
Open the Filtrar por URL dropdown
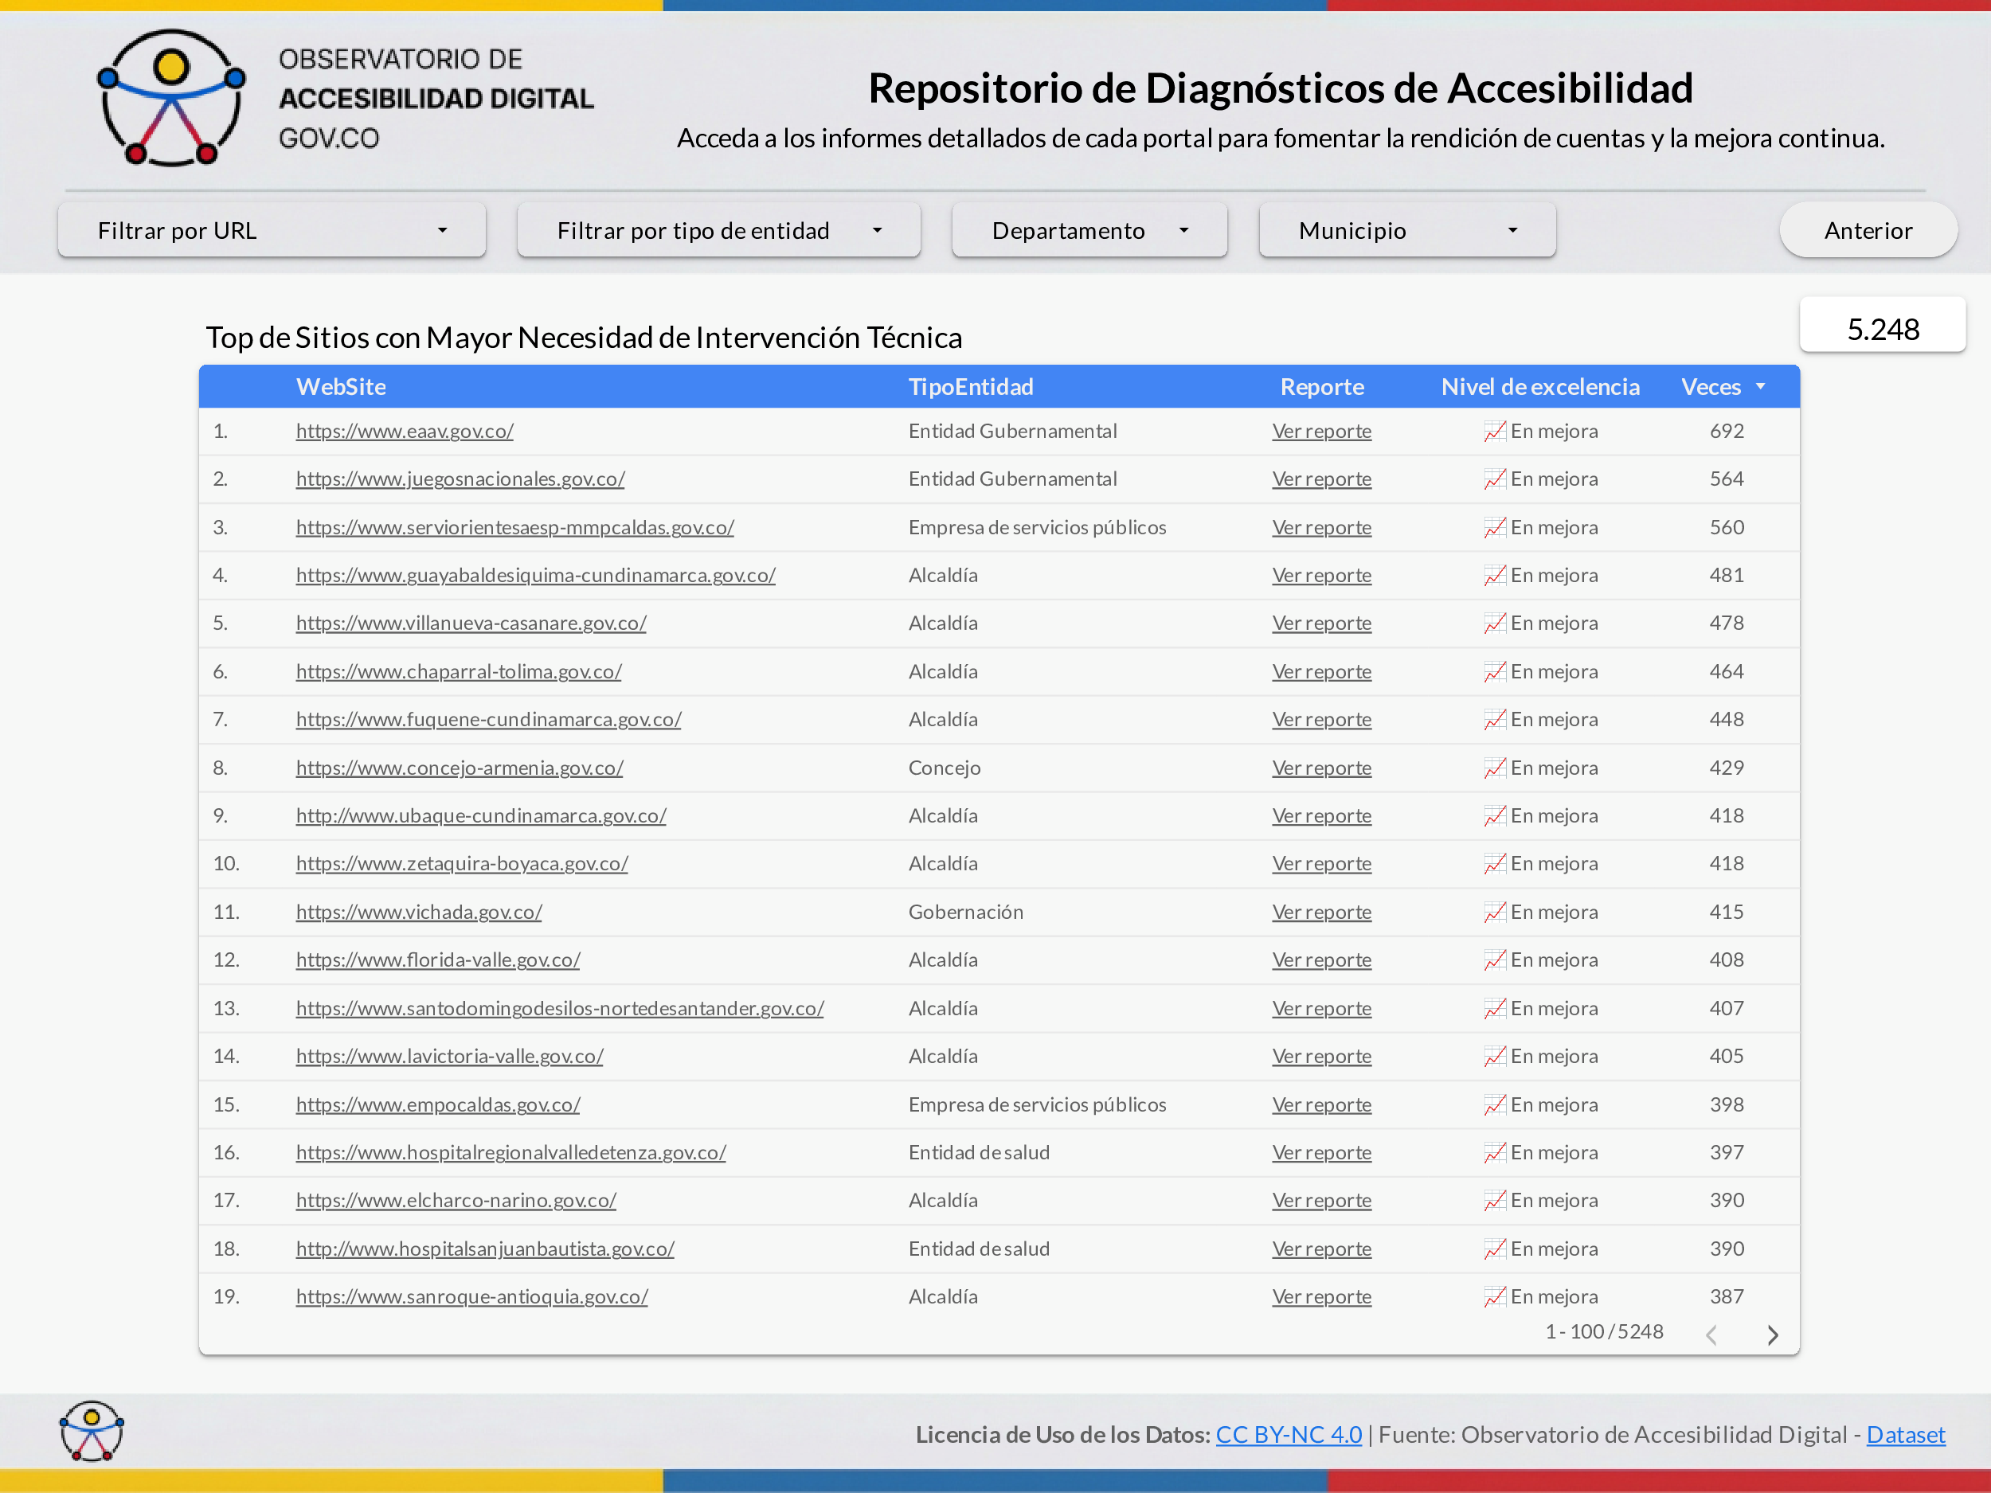pos(272,230)
